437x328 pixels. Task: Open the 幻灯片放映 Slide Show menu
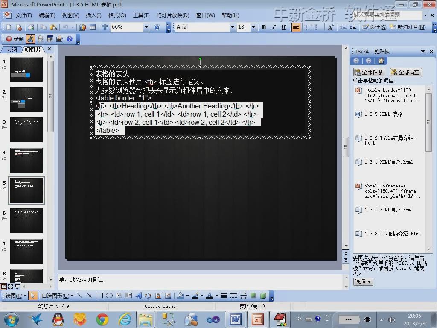[173, 15]
